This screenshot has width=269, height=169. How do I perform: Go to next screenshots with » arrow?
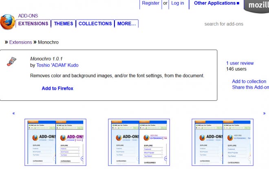(x=264, y=113)
